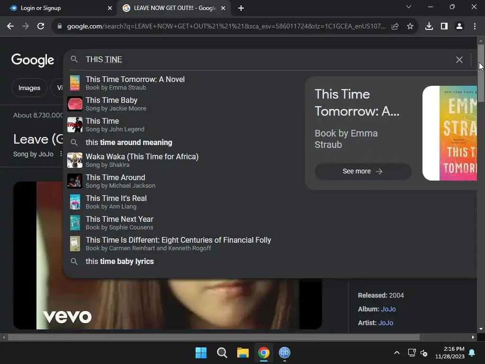Click into the search box text
This screenshot has height=364, width=485.
click(104, 59)
